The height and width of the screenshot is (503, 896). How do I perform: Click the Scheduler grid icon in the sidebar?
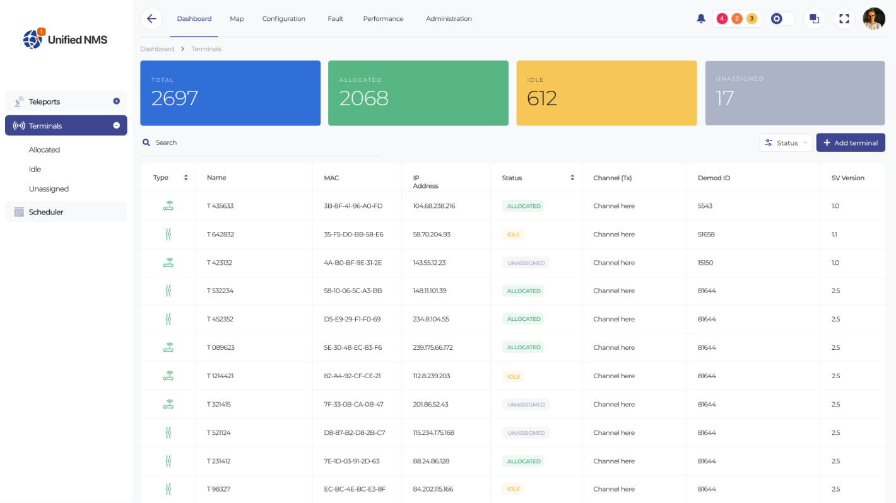[19, 211]
